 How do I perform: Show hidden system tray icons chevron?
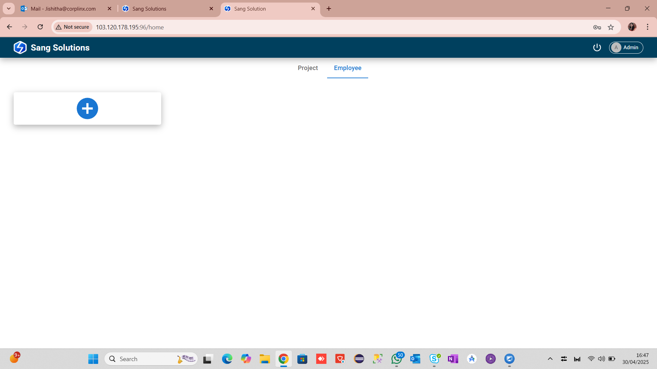(x=550, y=359)
